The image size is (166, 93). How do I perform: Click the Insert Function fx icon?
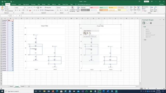pos(20,16)
